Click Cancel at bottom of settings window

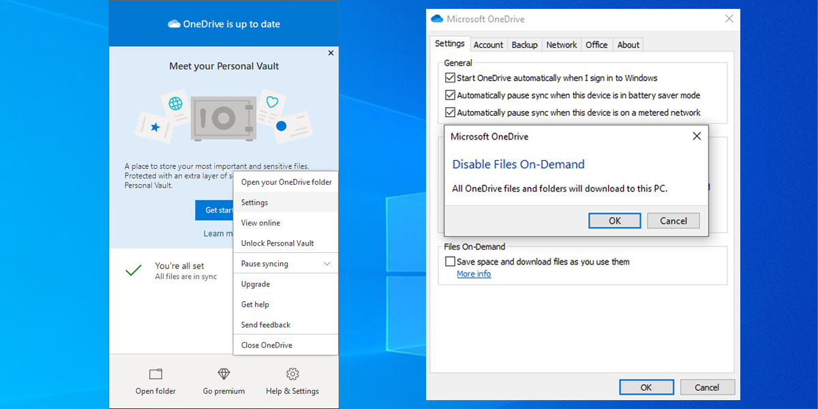point(707,387)
